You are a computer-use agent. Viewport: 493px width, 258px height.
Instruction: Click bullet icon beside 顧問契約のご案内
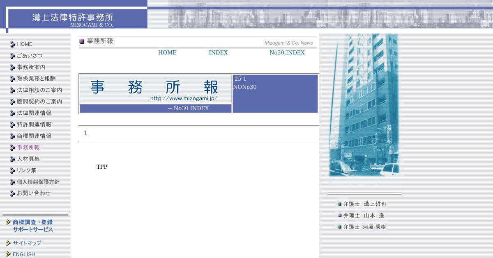pyautogui.click(x=13, y=102)
